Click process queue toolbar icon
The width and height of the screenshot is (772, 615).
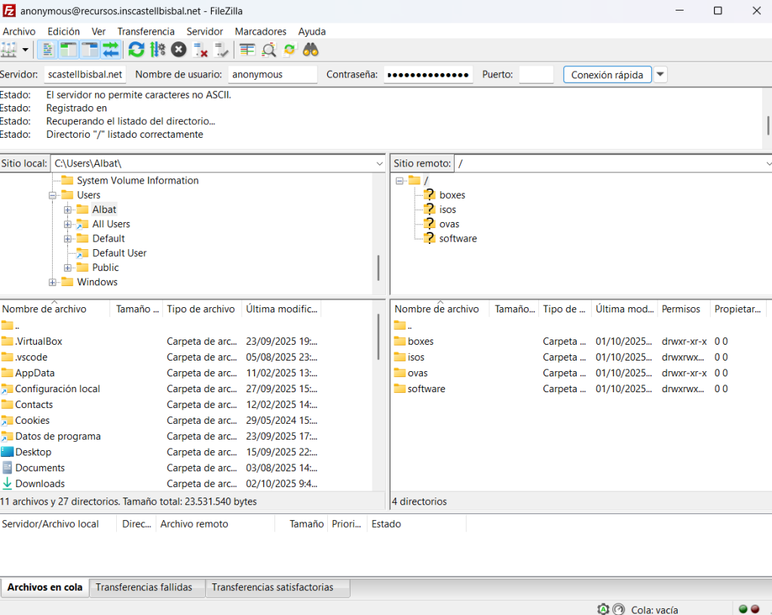coord(158,50)
